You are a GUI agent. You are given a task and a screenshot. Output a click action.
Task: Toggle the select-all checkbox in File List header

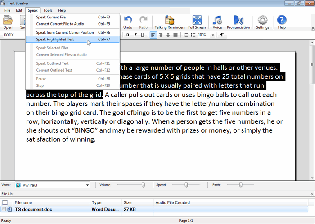(x=4, y=202)
